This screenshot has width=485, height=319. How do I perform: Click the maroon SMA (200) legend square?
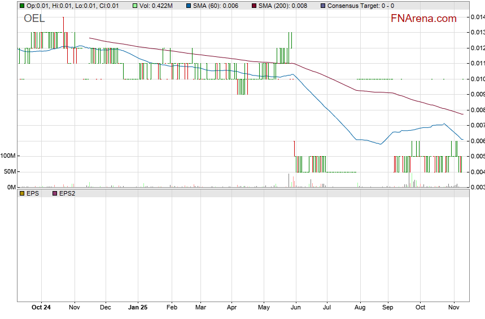pos(254,6)
